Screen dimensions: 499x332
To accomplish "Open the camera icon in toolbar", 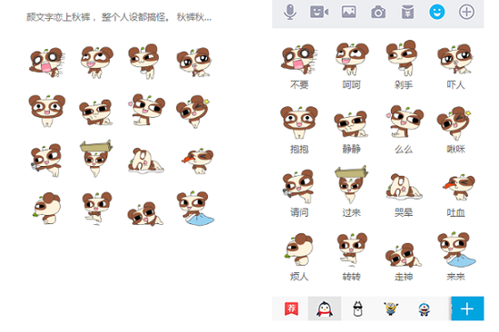I will click(x=378, y=13).
